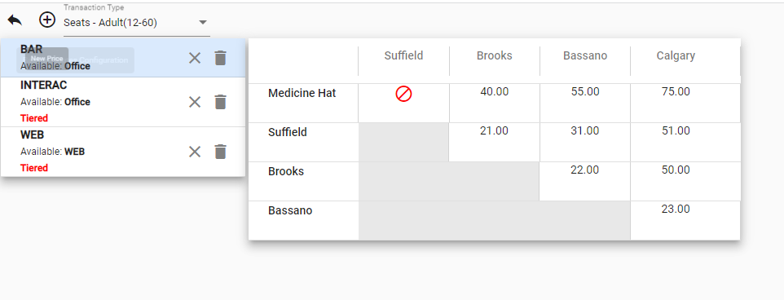Screen dimensions: 784x300
Task: Select the INTERAC price list item
Action: tap(123, 102)
